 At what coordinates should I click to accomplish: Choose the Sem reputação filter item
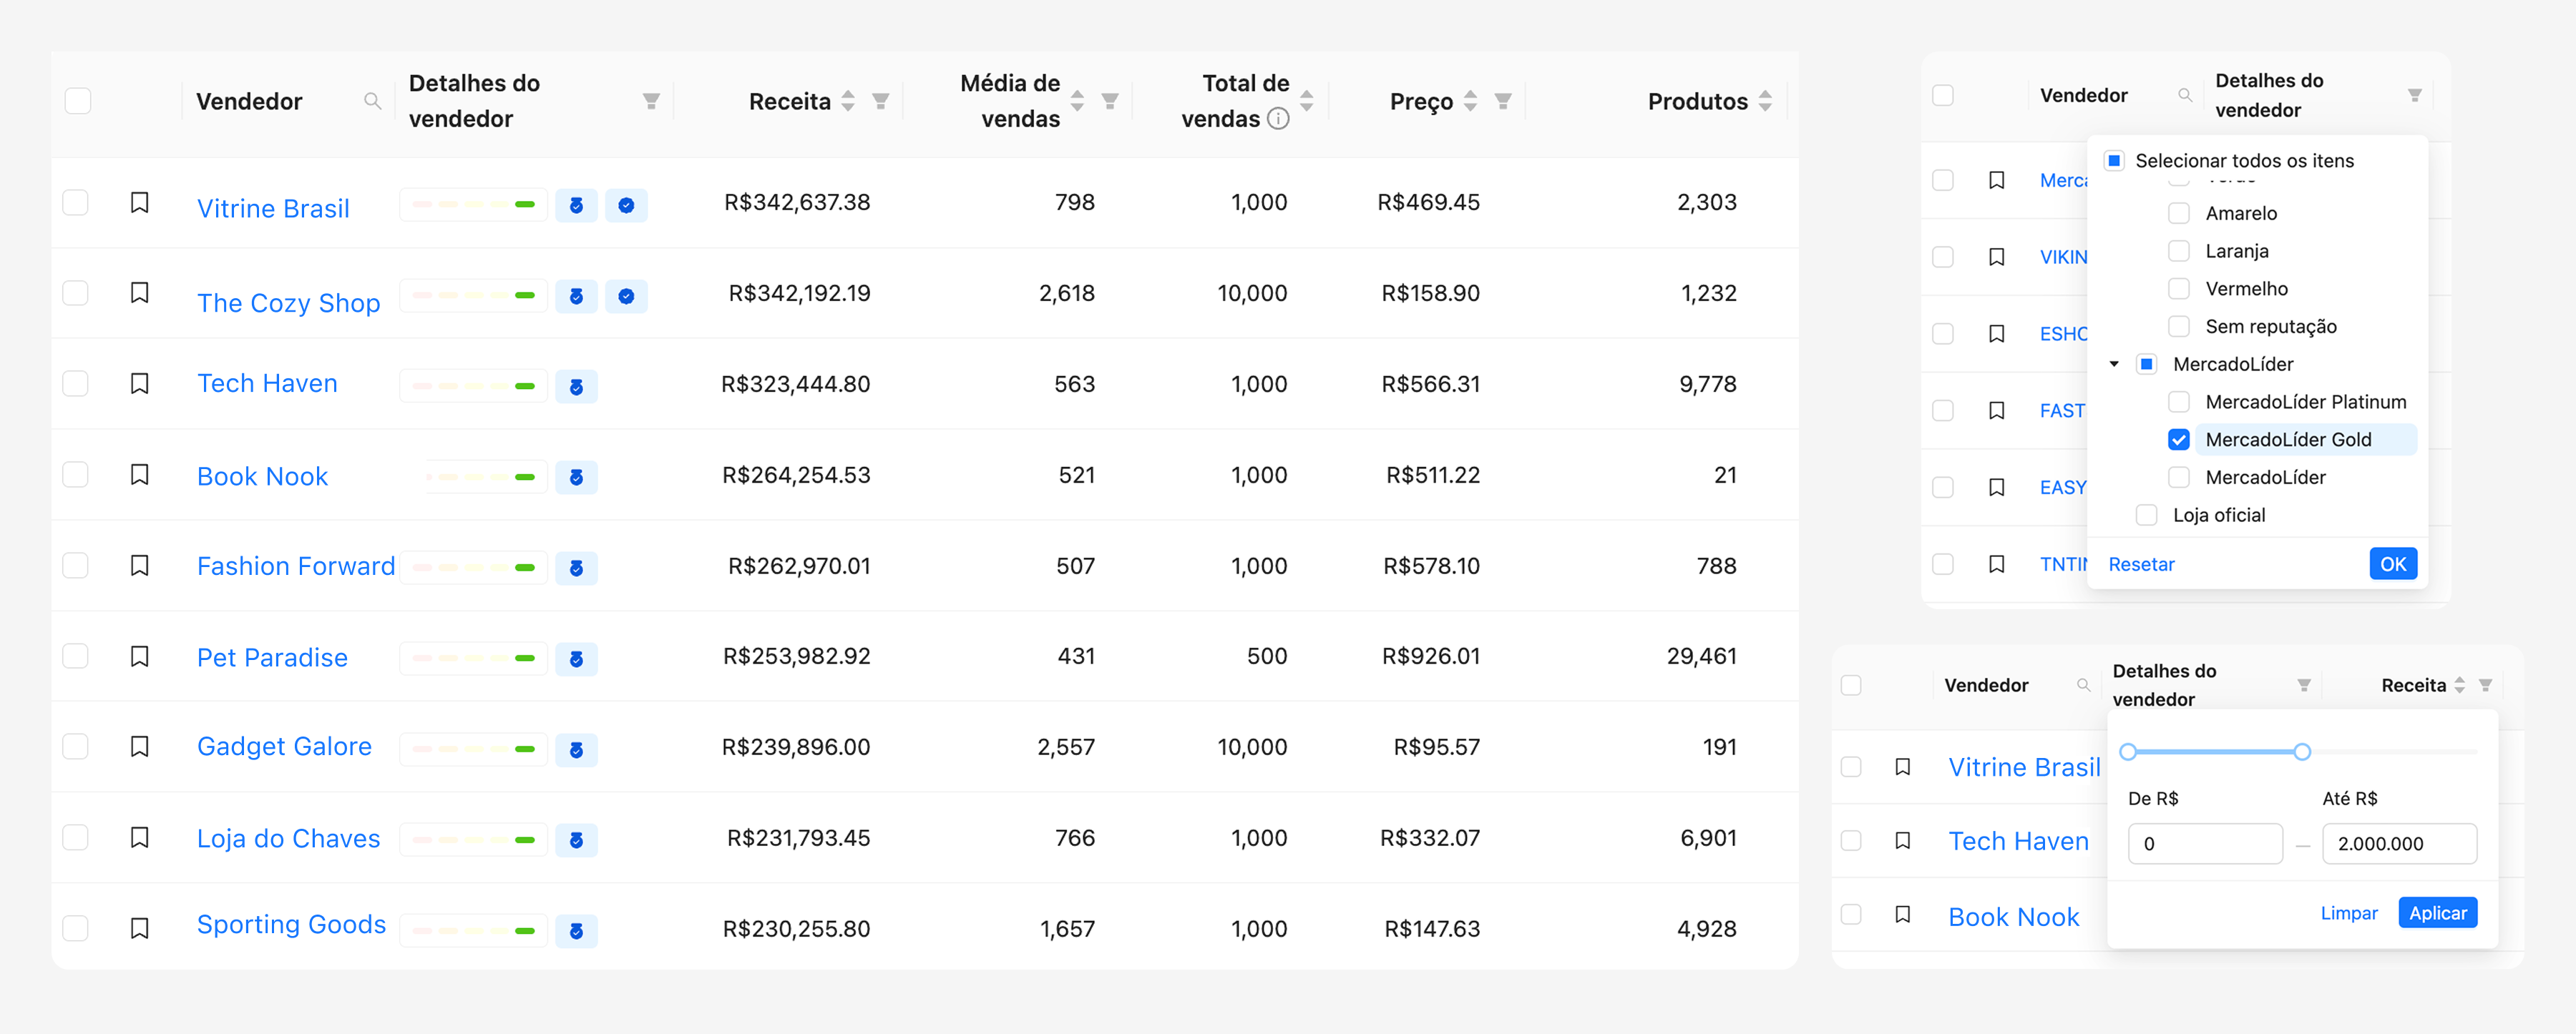click(2178, 327)
